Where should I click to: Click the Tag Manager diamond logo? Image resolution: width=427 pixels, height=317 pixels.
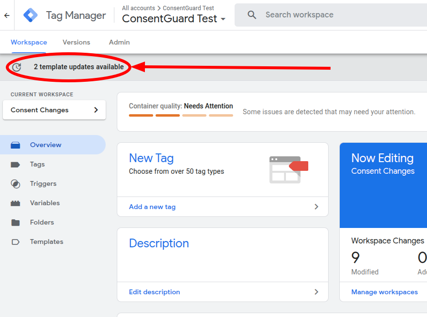click(x=30, y=15)
